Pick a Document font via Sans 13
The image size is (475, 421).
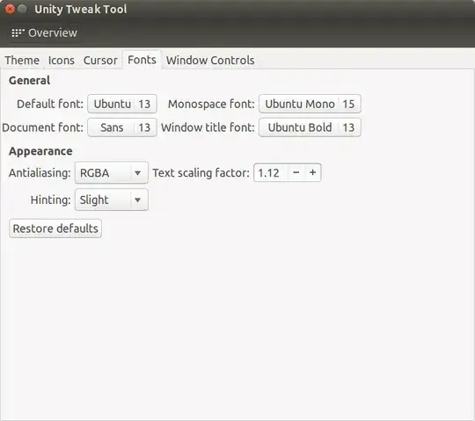[x=122, y=127]
